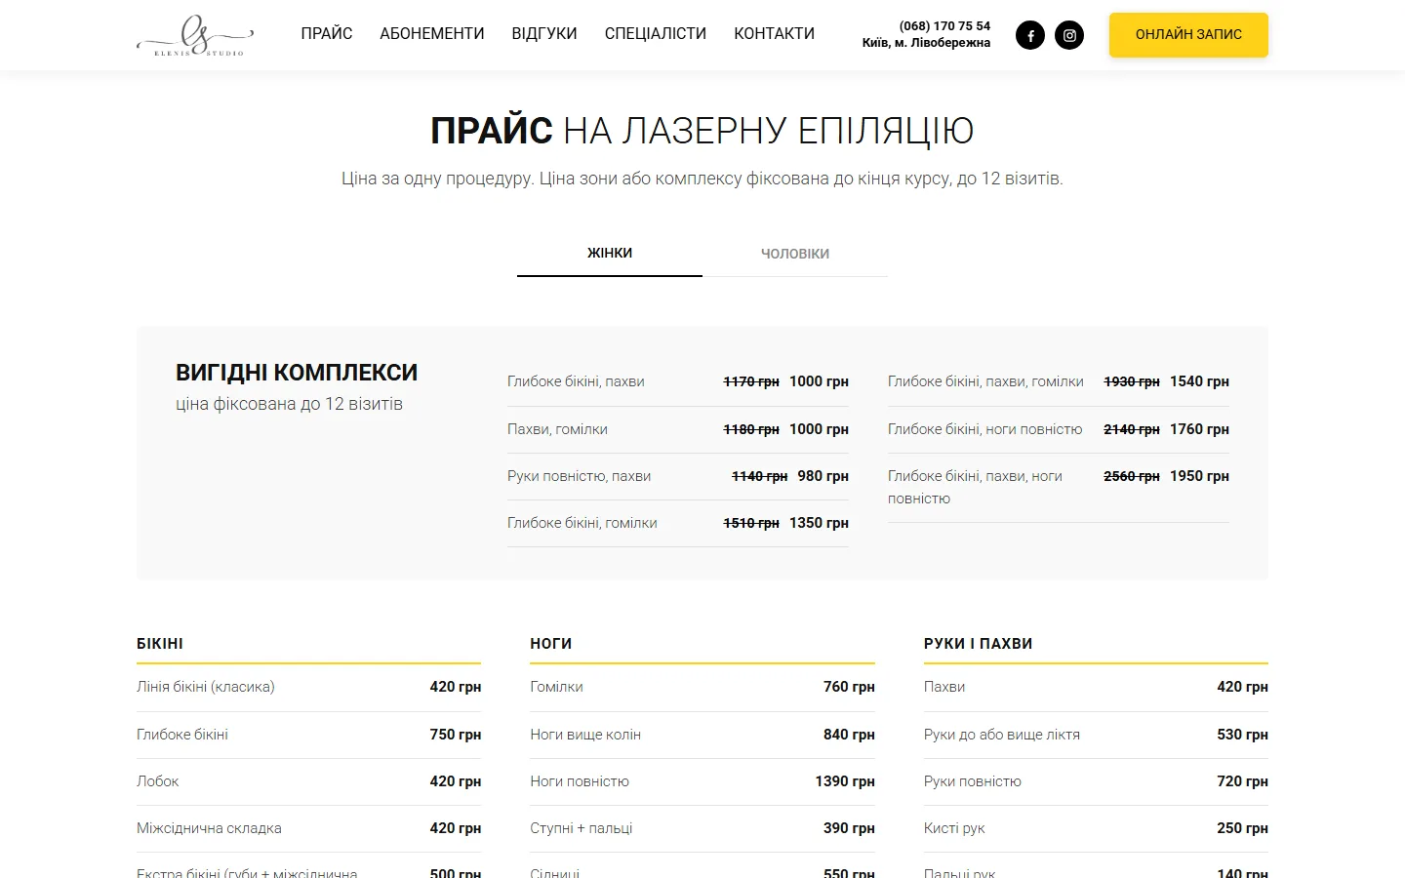Screen dimensions: 1405x878
Task: Click the 'Пахви' 420 грн row
Action: coord(1096,687)
